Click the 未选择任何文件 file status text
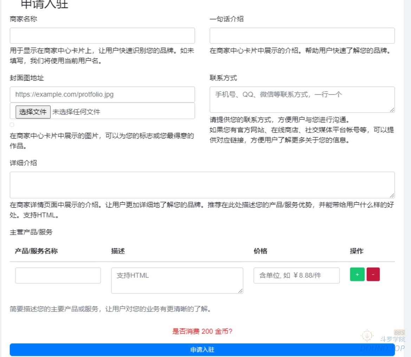Screen dimensions: 411x357 [76, 112]
